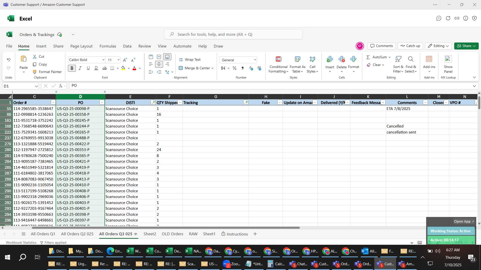Screen dimensions: 481x270
Task: Open Find & Select magnifier icon
Action: tap(411, 59)
